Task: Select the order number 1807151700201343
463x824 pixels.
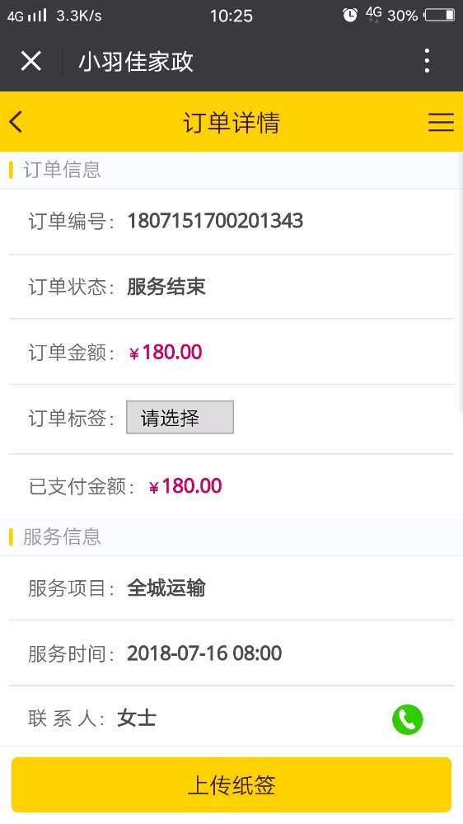Action: [215, 221]
